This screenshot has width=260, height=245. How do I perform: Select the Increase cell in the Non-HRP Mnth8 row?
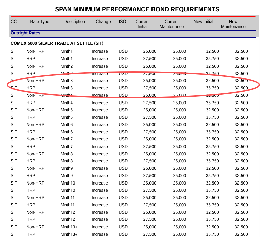100,154
